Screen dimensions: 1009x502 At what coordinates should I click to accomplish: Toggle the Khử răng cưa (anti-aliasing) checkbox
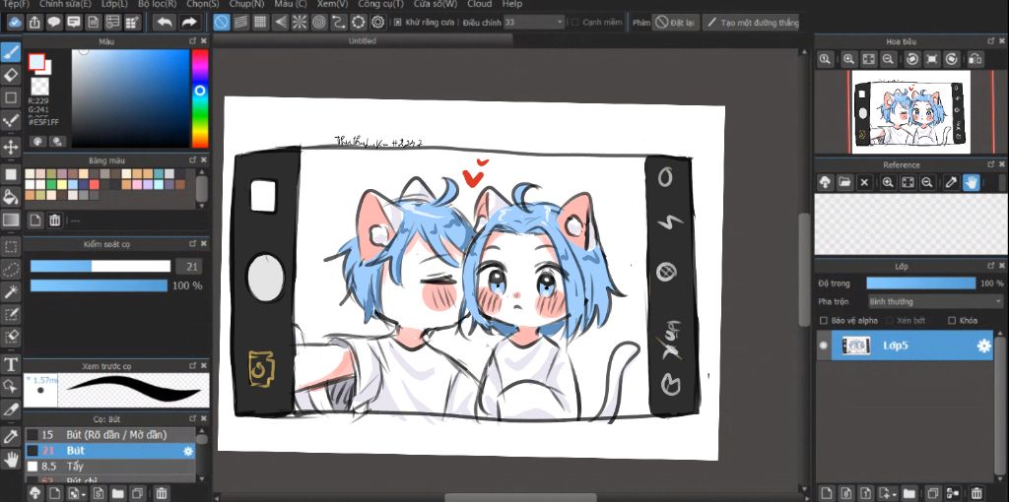(x=398, y=23)
